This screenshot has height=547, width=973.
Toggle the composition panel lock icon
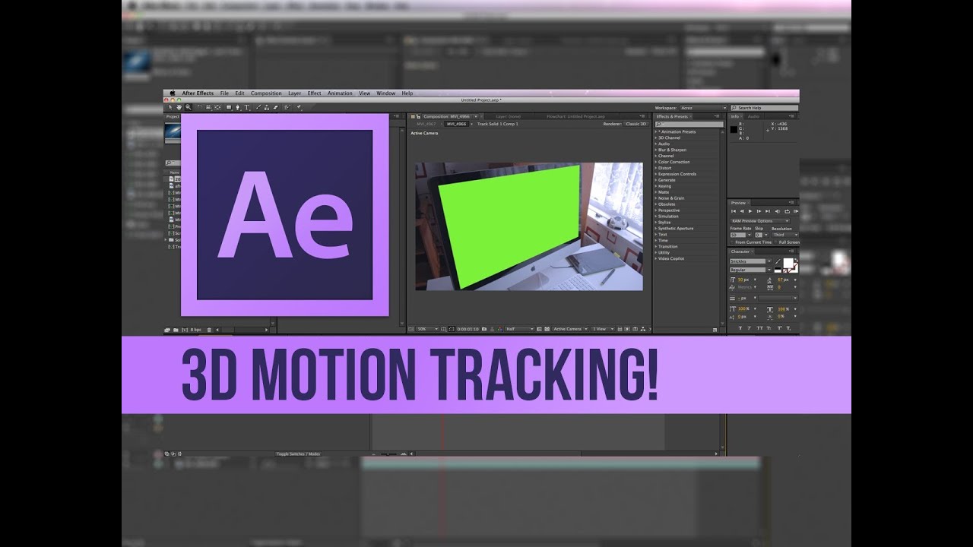point(419,116)
